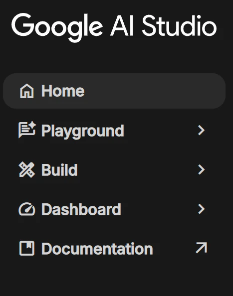233x296 pixels.
Task: Expand the Dashboard submenu chevron
Action: point(201,209)
